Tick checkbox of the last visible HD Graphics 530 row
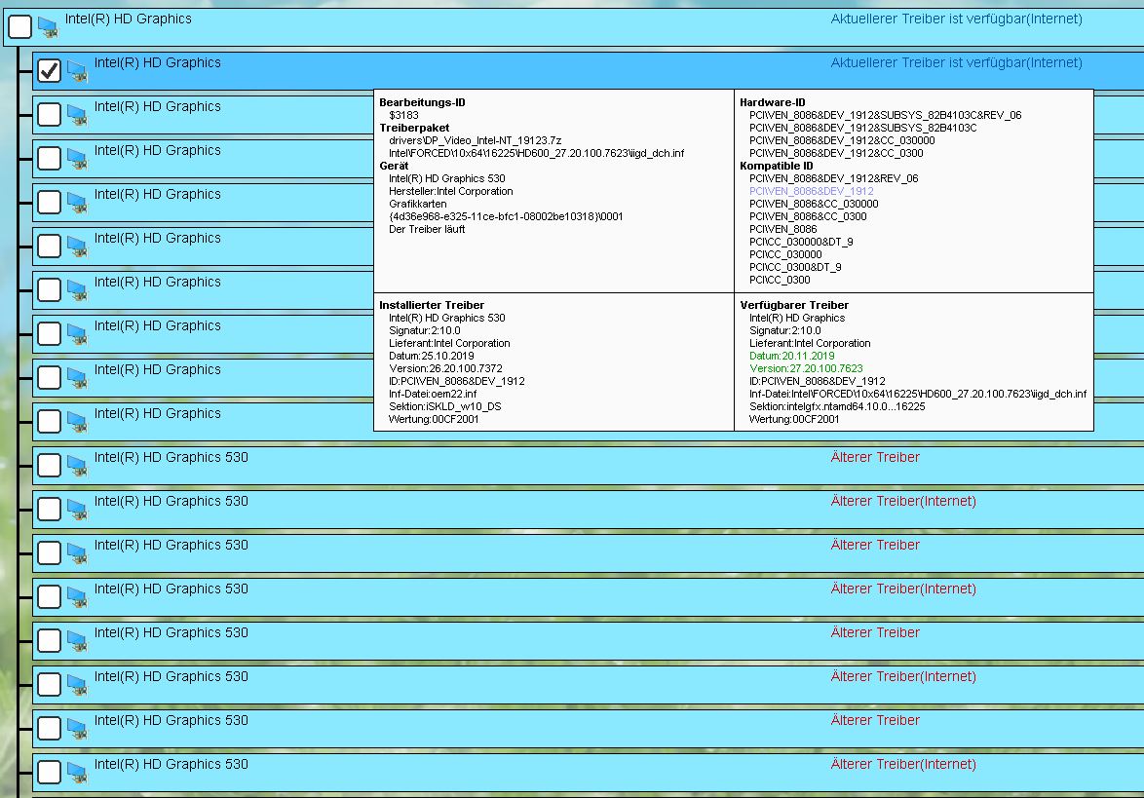The width and height of the screenshot is (1144, 798). [x=49, y=772]
